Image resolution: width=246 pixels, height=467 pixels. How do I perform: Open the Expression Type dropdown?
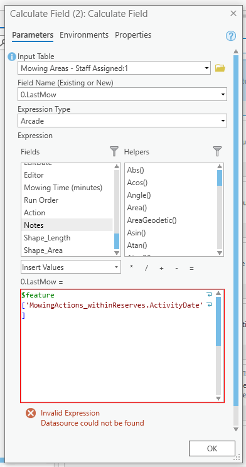[223, 121]
